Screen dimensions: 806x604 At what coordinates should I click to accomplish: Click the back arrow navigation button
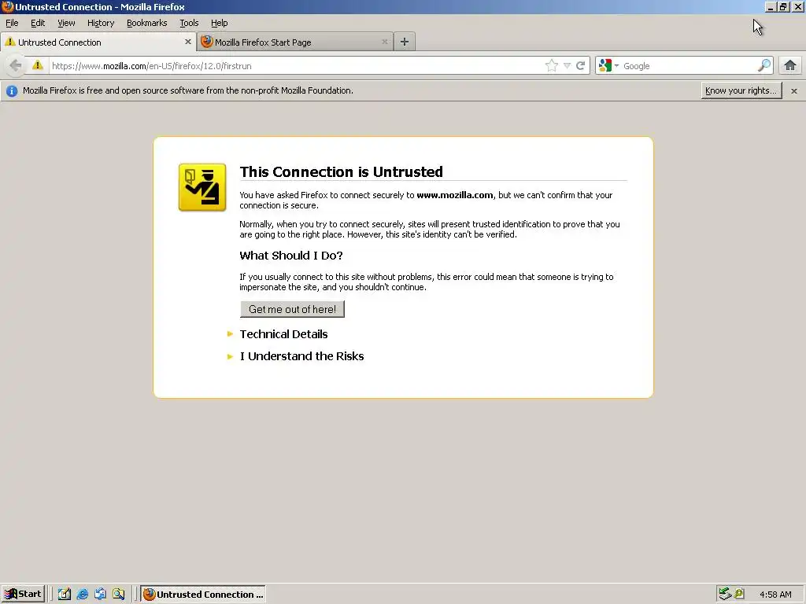16,66
